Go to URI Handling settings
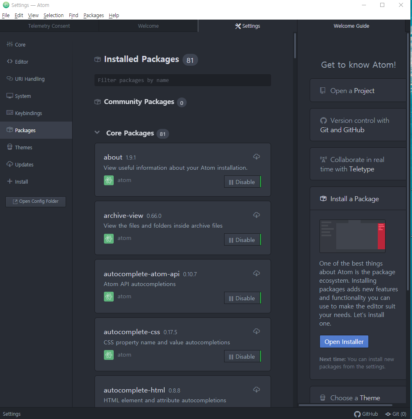This screenshot has height=419, width=412. pyautogui.click(x=36, y=79)
